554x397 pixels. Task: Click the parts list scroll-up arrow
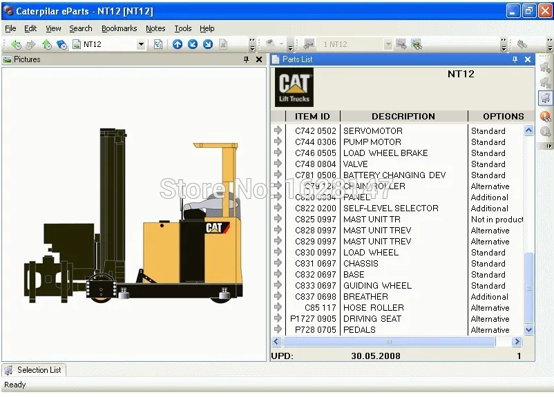(528, 130)
